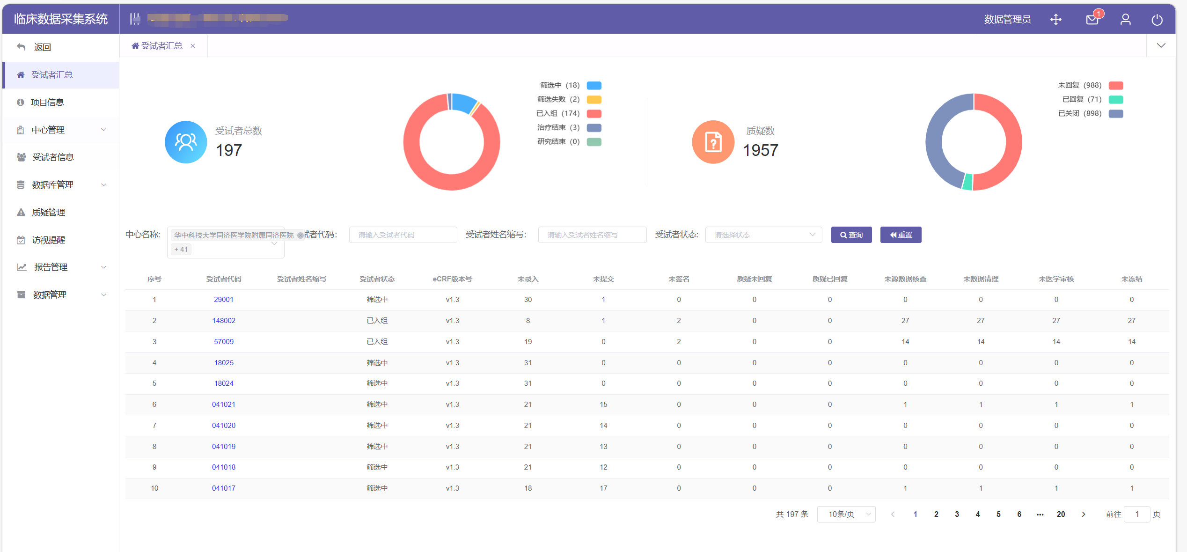Click the 返回 back arrow icon
This screenshot has width=1187, height=552.
[21, 47]
